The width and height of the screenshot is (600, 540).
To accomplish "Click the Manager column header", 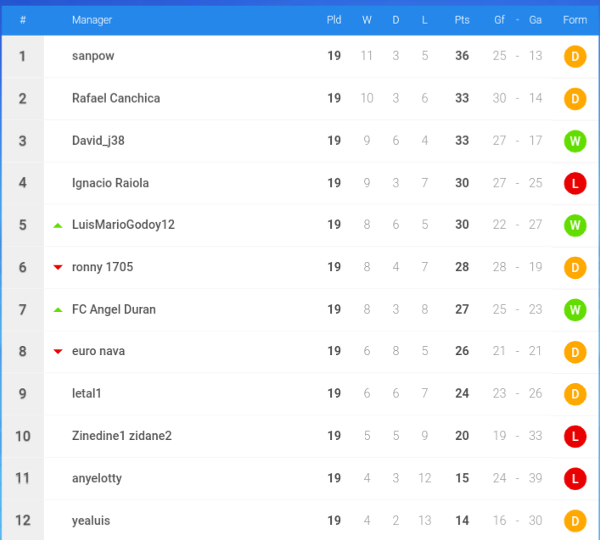I will 92,19.
